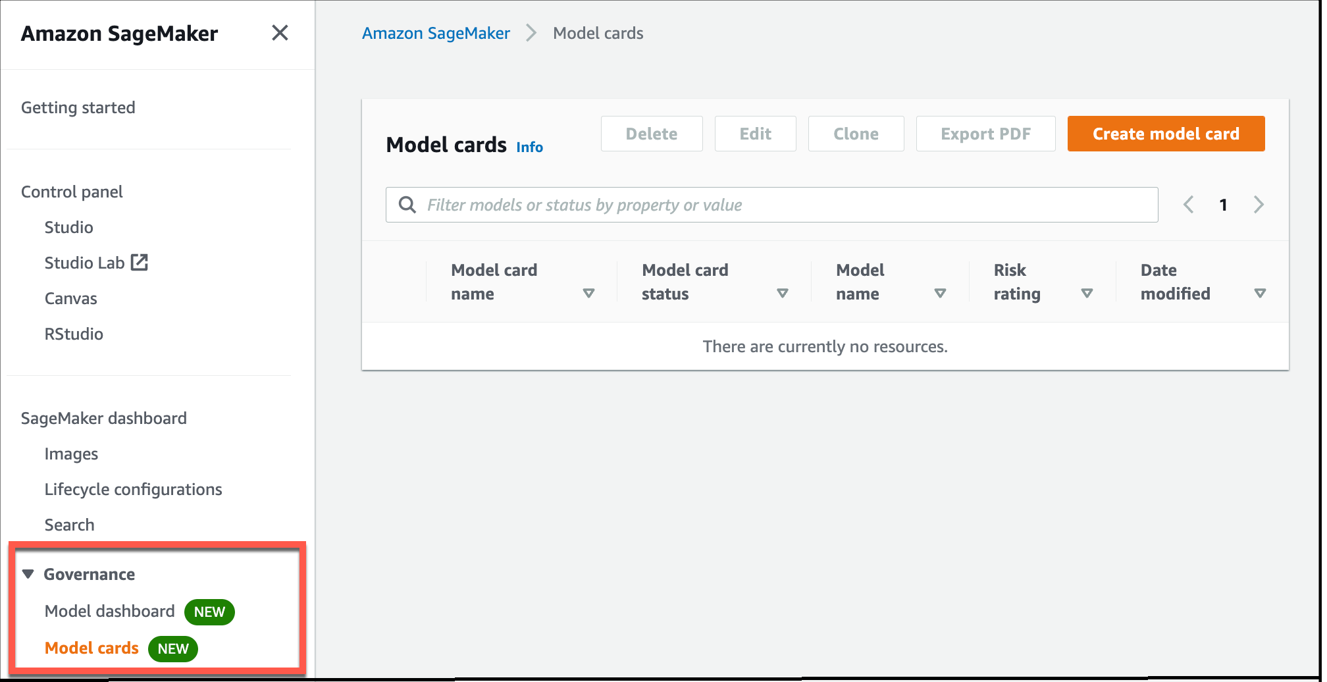Click the Export PDF button
1327x682 pixels.
[985, 134]
